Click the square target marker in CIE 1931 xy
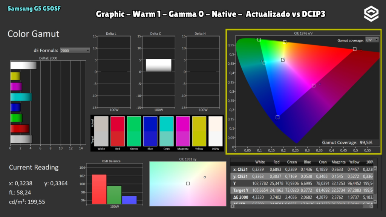Image resolution: width=386 pixels, height=217 pixels. (188, 183)
